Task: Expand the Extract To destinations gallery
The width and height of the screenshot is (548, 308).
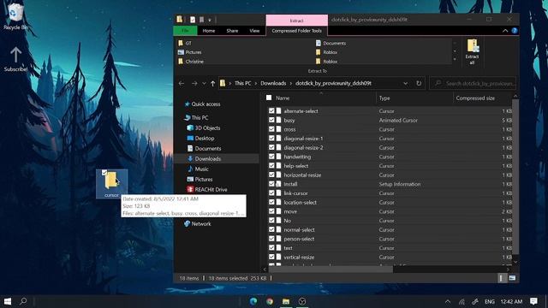Action: [455, 59]
